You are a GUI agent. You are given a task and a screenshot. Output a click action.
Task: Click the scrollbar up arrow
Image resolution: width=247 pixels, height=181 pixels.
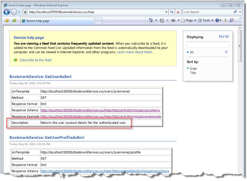pyautogui.click(x=240, y=28)
